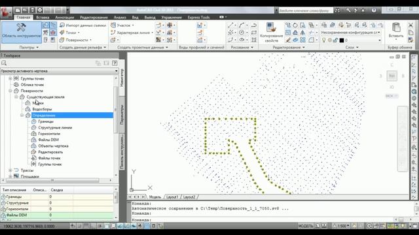This screenshot has height=235, width=419.
Task: Expand the Создать проектные данные panel
Action: coord(143,47)
